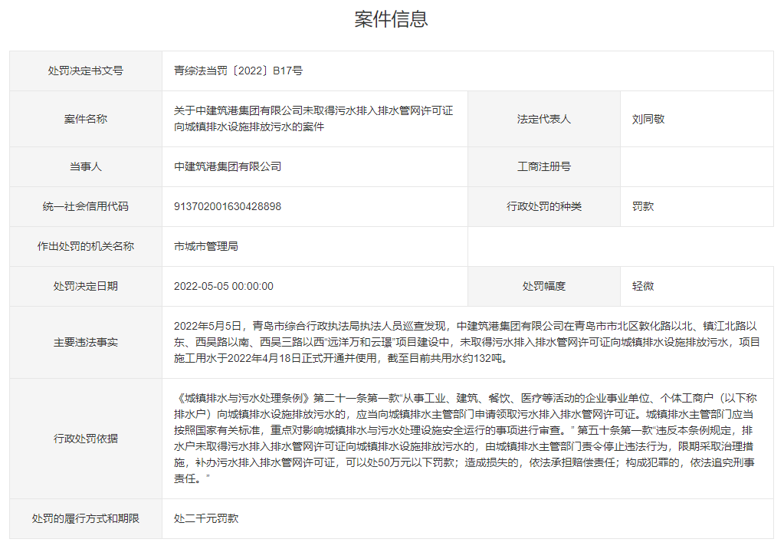Click fine amount text 处二千元罚款

[206, 518]
